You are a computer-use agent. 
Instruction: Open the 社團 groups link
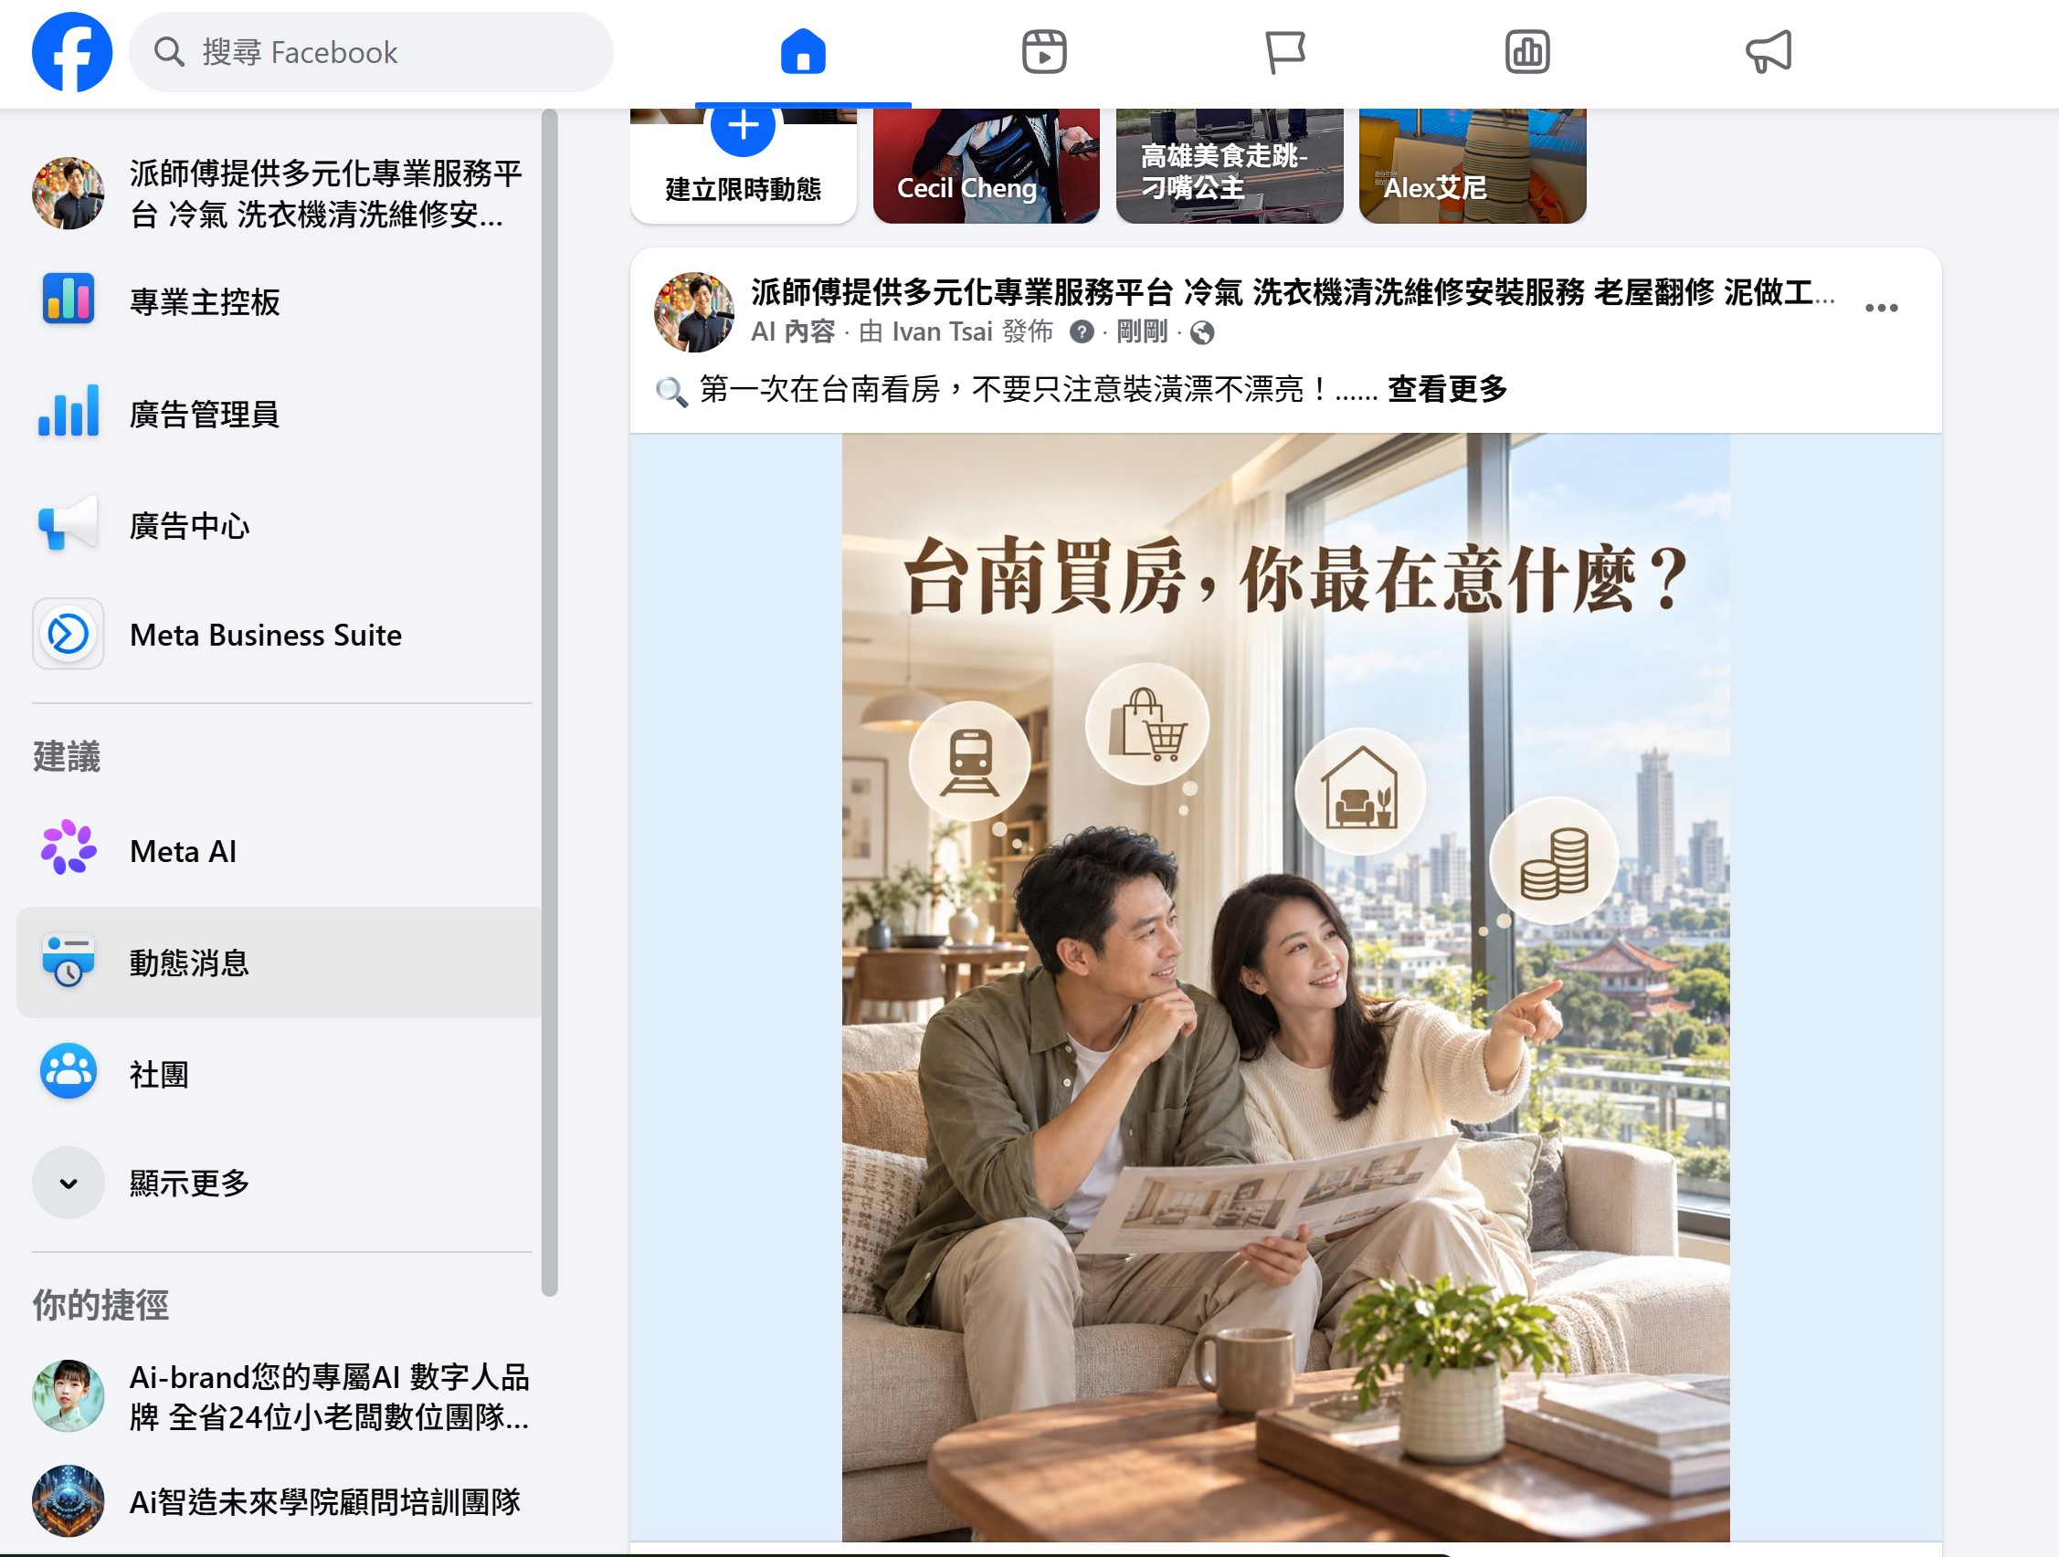pos(279,1073)
